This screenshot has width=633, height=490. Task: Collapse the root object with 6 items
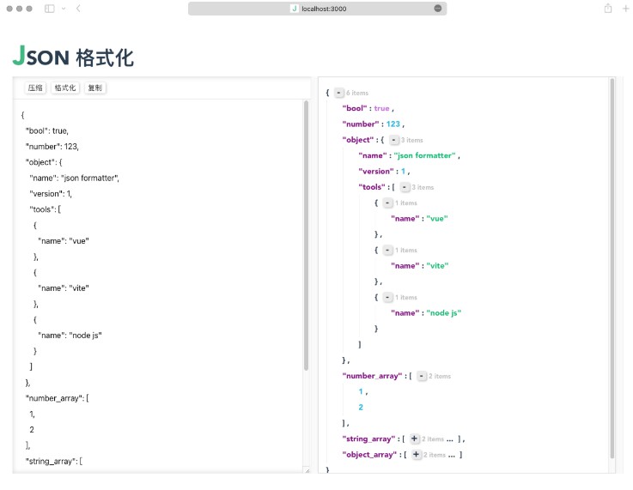tap(338, 93)
